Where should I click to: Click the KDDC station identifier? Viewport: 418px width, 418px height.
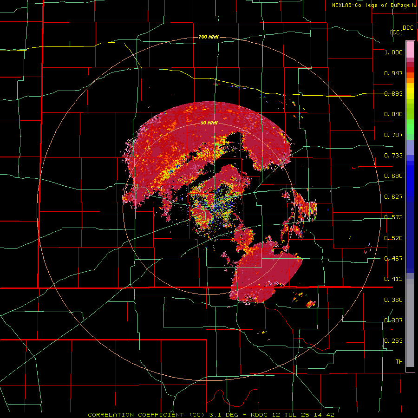click(260, 415)
